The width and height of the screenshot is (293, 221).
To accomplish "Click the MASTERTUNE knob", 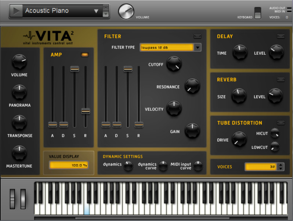I will 19,153.
